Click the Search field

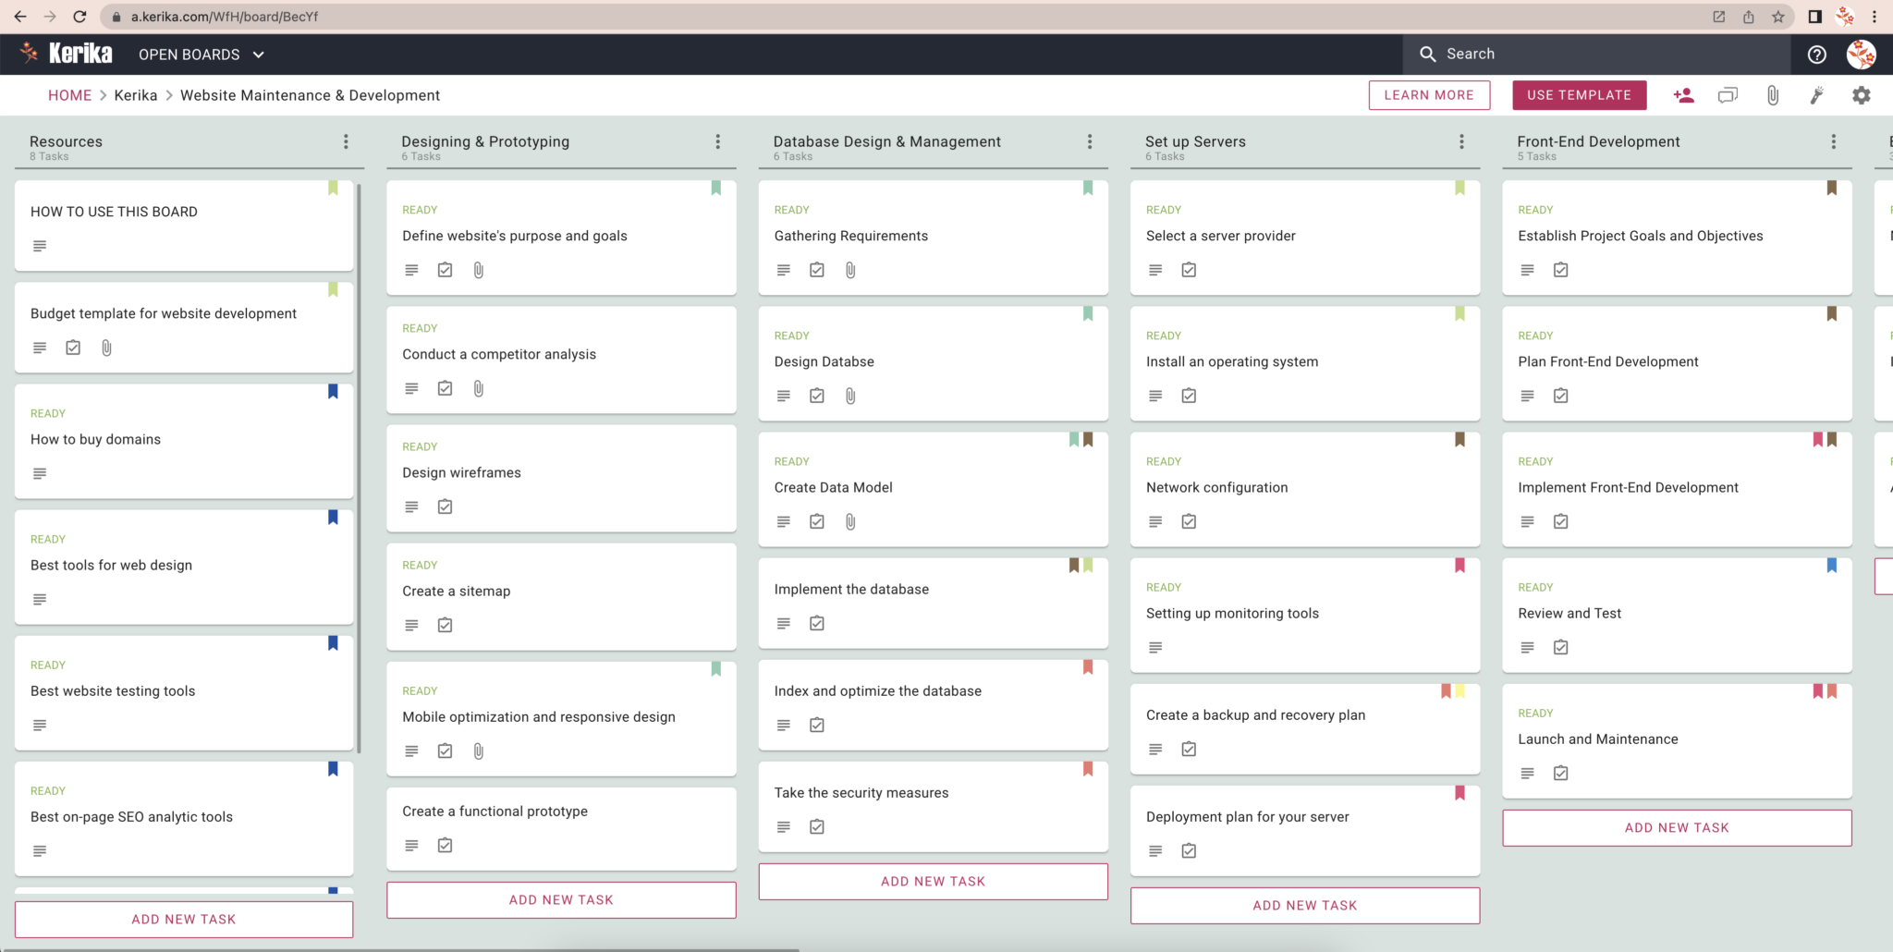coord(1597,55)
